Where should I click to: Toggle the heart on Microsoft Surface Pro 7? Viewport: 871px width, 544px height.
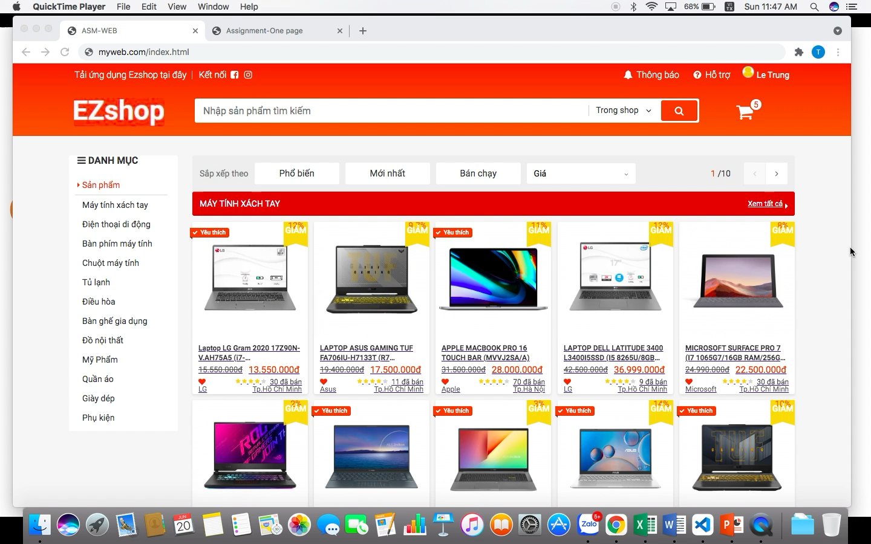coord(688,381)
